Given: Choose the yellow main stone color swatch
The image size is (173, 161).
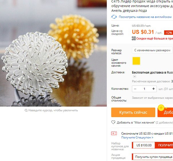Looking at the screenshot, I should [x=136, y=61].
